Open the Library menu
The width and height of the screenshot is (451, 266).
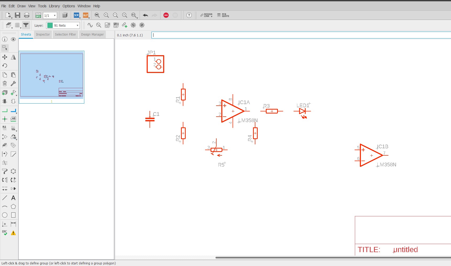pyautogui.click(x=54, y=6)
